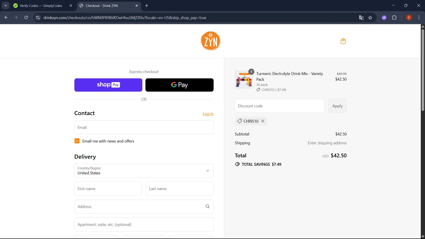The width and height of the screenshot is (425, 239).
Task: Click the Enter shipping address text
Action: 327,143
